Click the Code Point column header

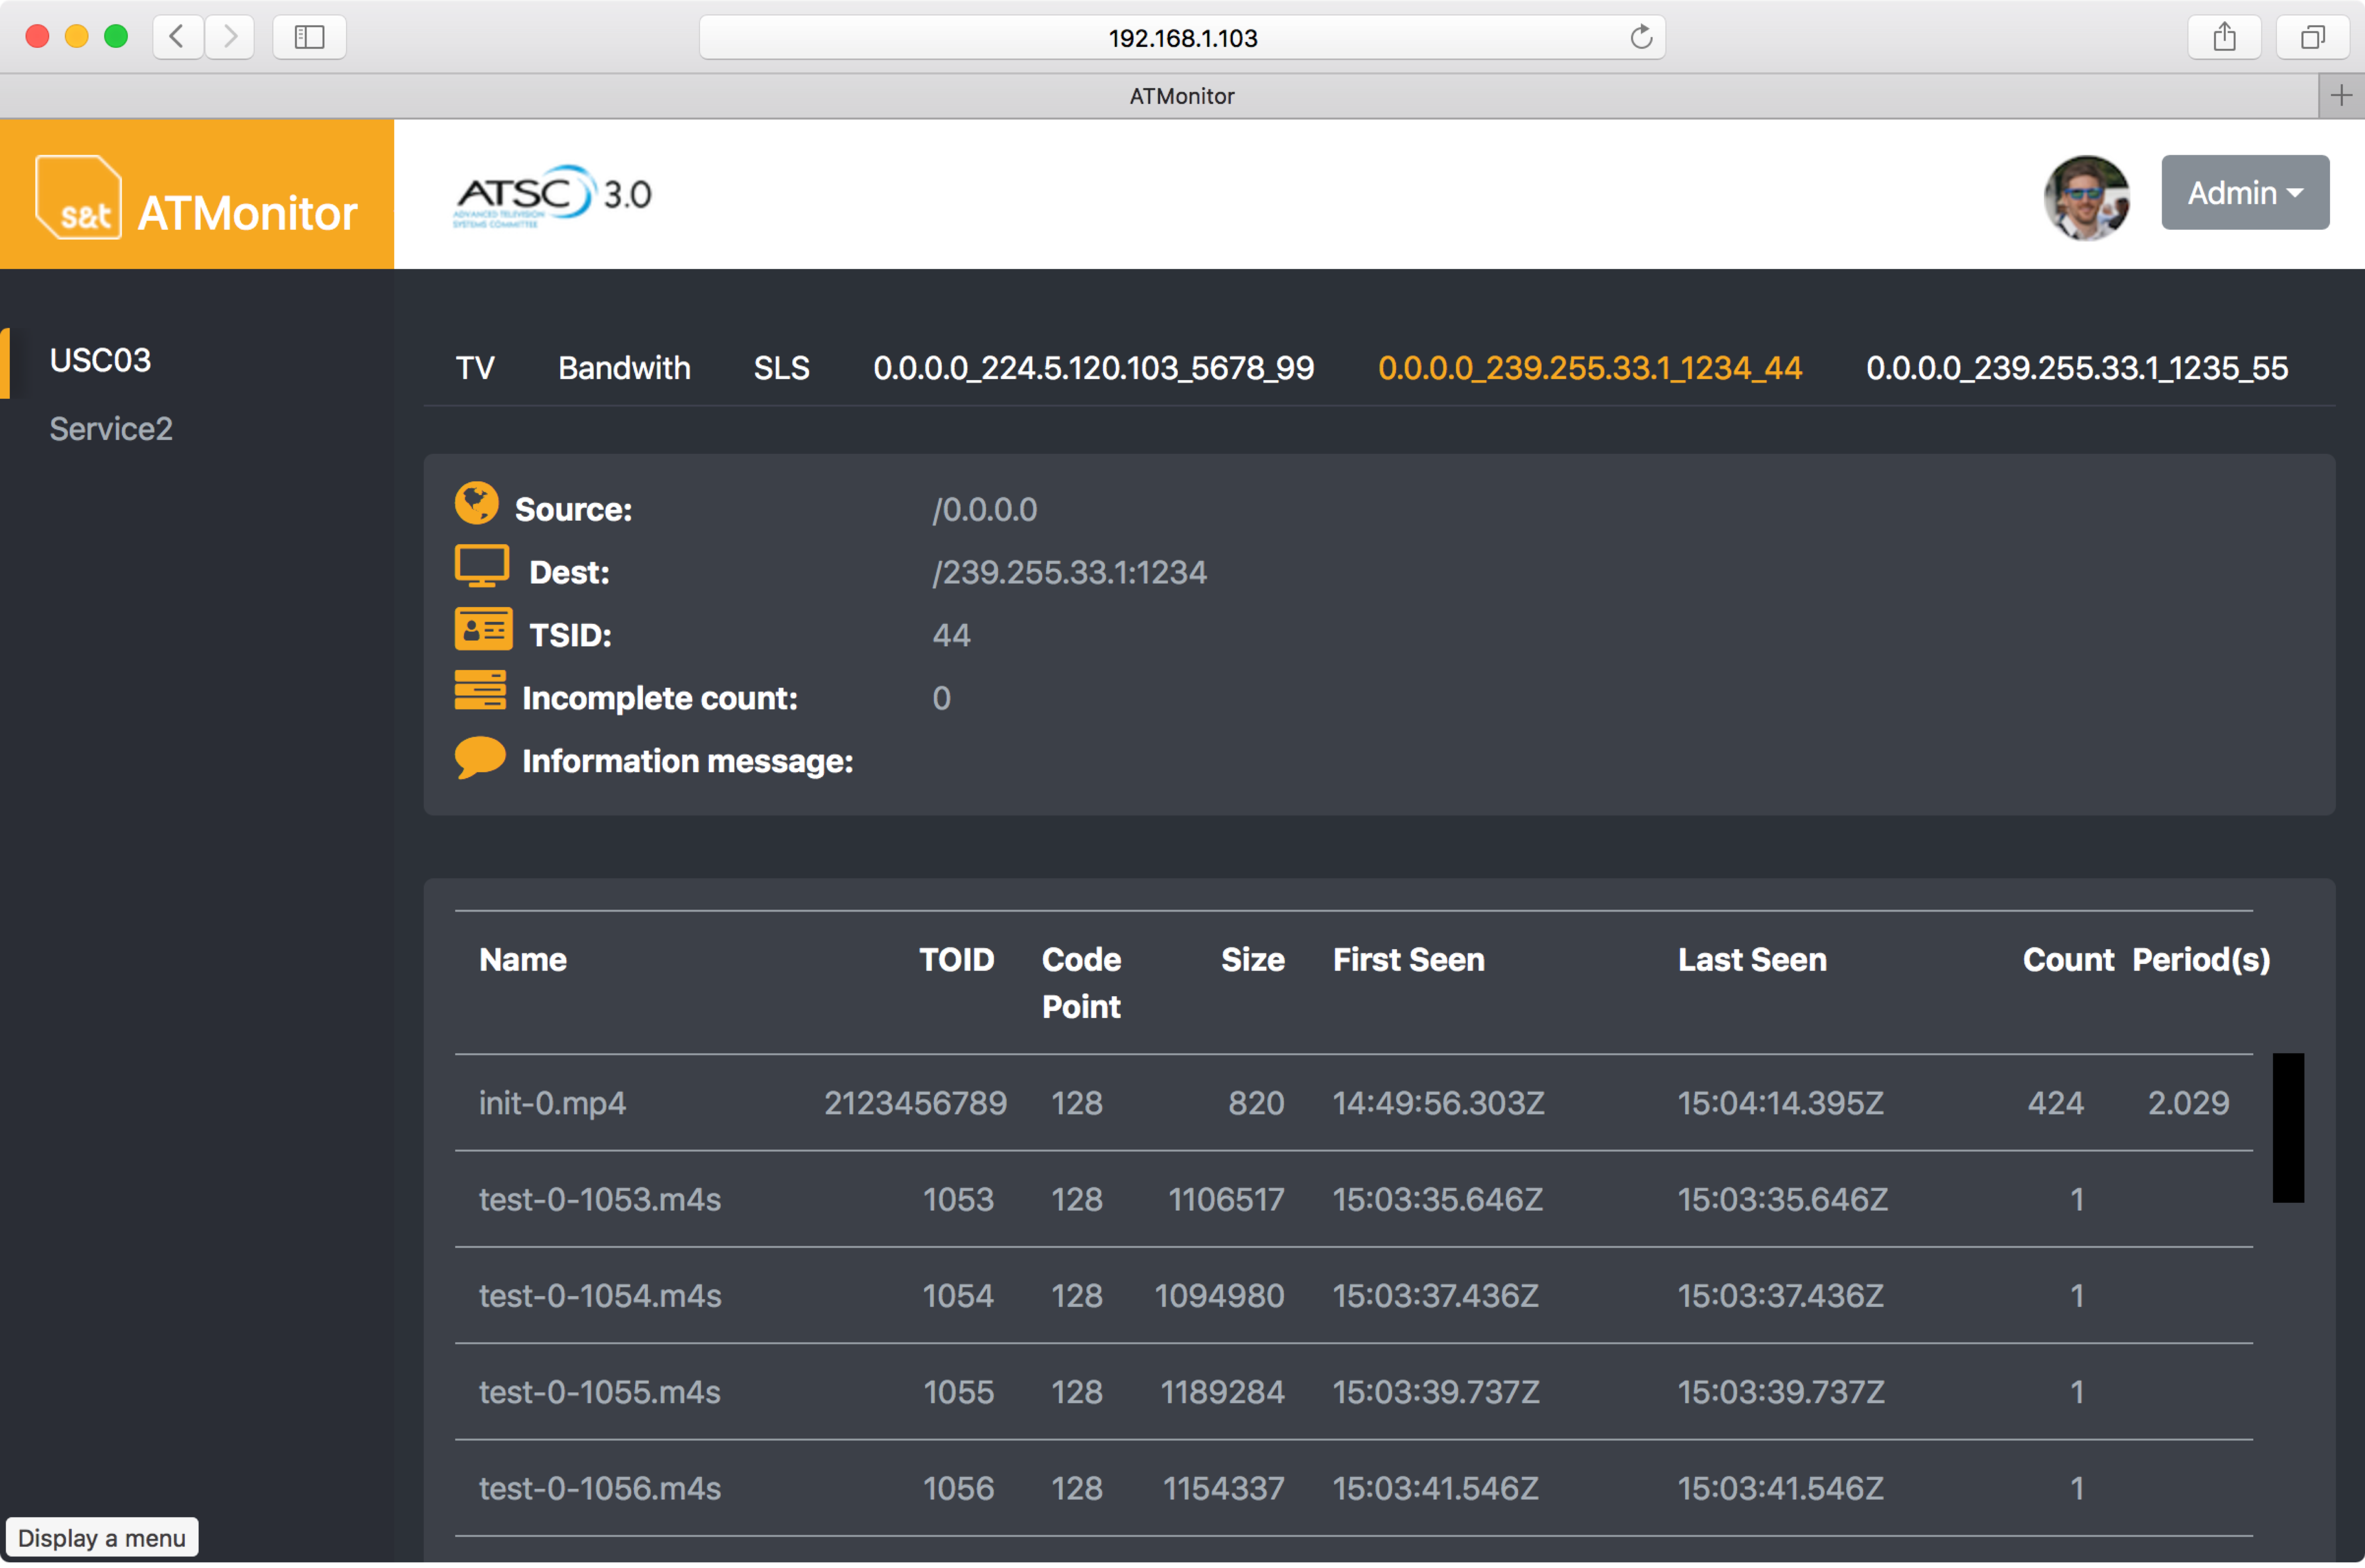[x=1081, y=983]
